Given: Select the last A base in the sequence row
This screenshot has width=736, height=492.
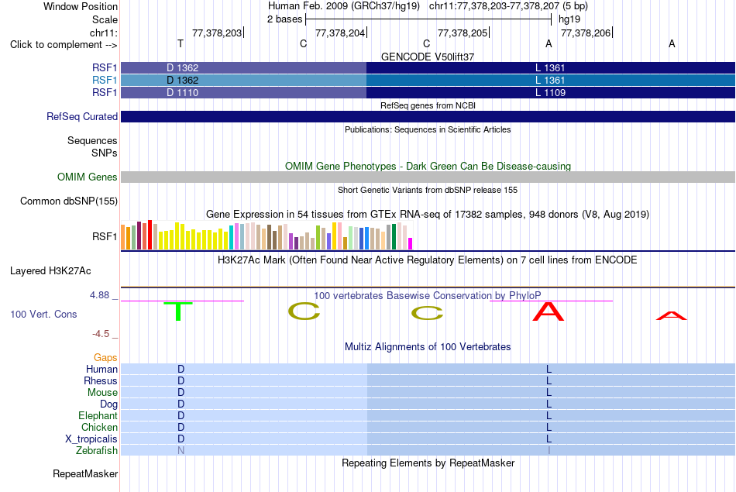Looking at the screenshot, I should coord(672,43).
